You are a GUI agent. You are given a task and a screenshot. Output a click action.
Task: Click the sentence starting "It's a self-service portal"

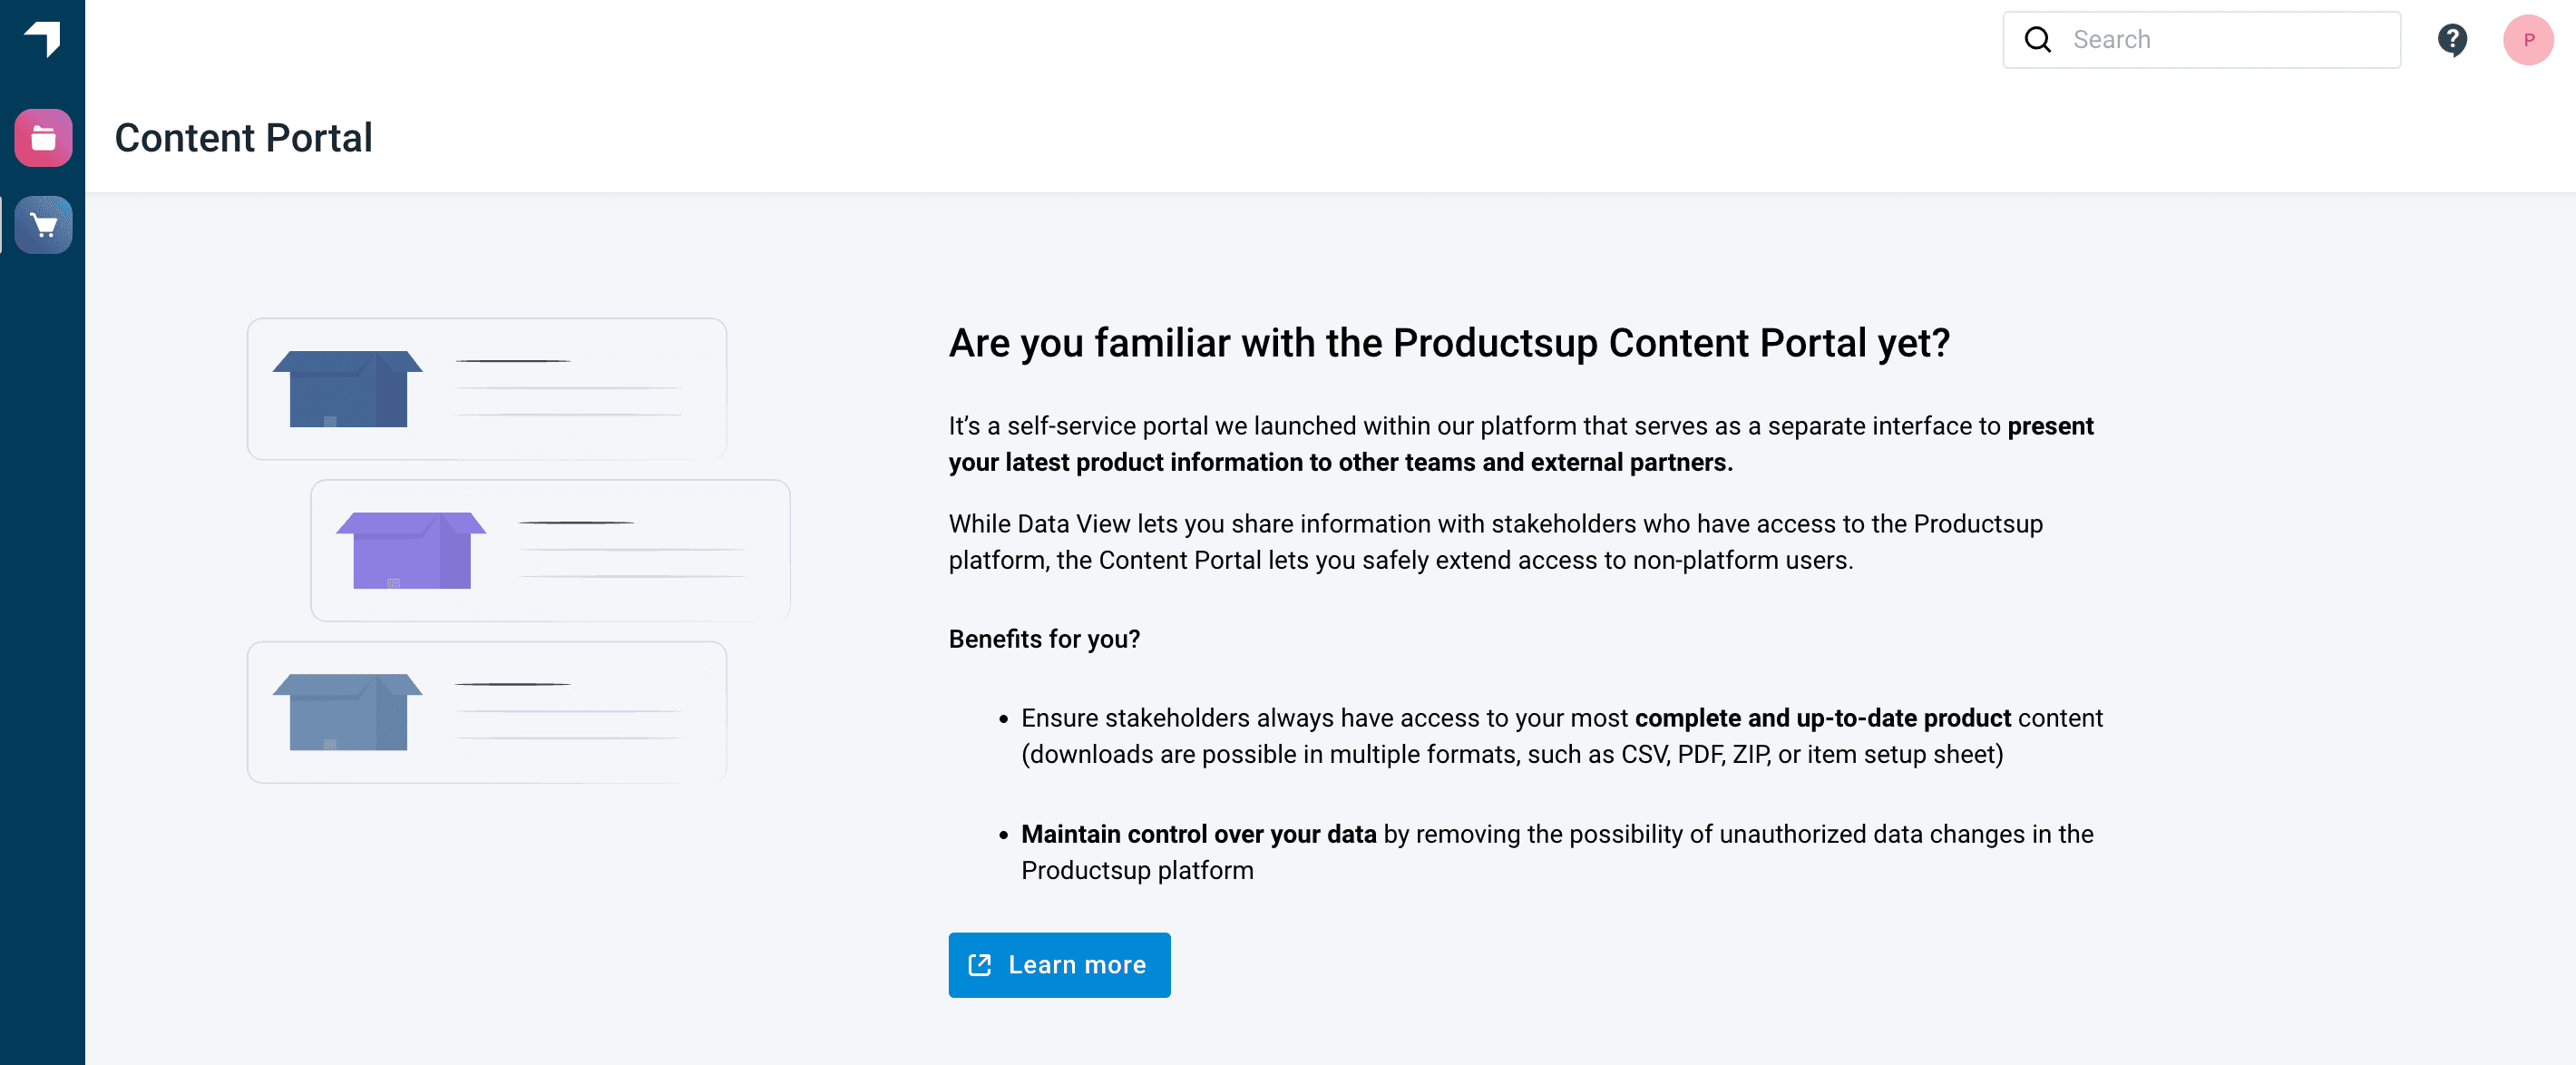(1475, 426)
